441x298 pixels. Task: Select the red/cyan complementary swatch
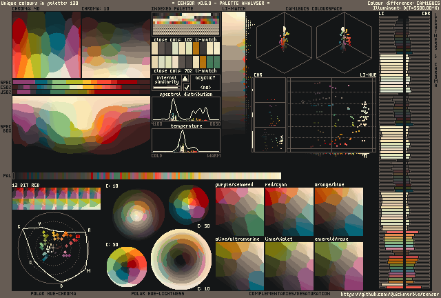(288, 212)
